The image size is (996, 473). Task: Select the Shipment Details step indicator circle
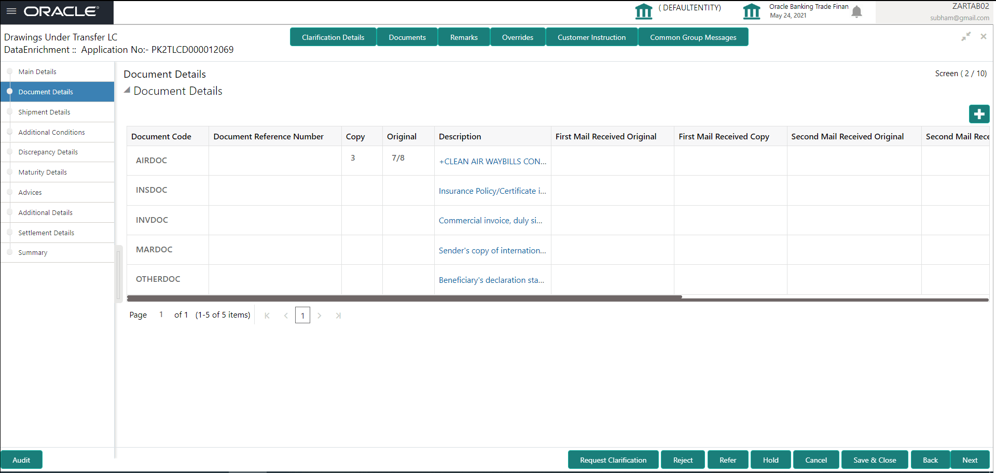pyautogui.click(x=9, y=112)
